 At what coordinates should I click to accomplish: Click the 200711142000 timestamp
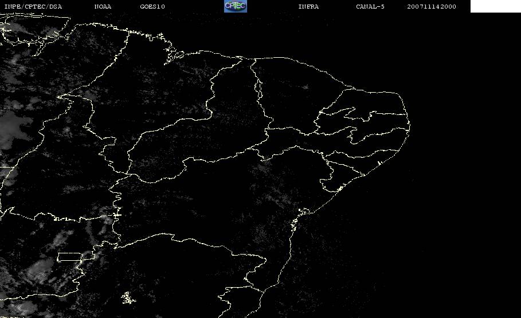click(432, 7)
